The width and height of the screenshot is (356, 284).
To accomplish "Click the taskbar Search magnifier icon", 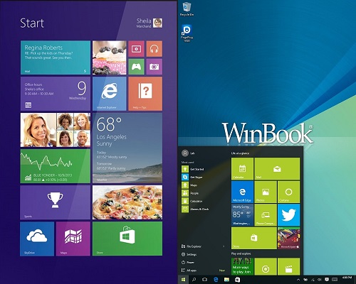I will click(194, 280).
